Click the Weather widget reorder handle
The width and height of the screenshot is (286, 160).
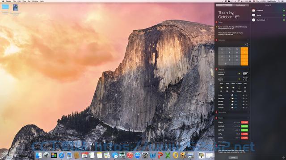[248, 69]
